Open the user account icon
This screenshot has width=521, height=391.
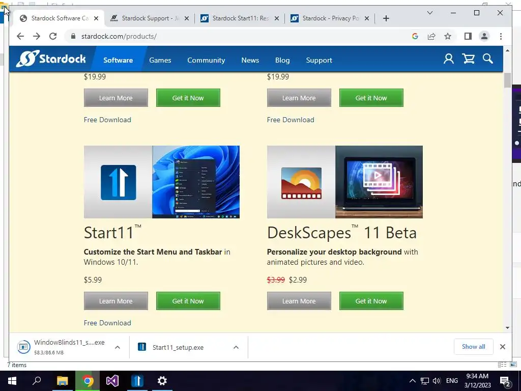click(449, 59)
